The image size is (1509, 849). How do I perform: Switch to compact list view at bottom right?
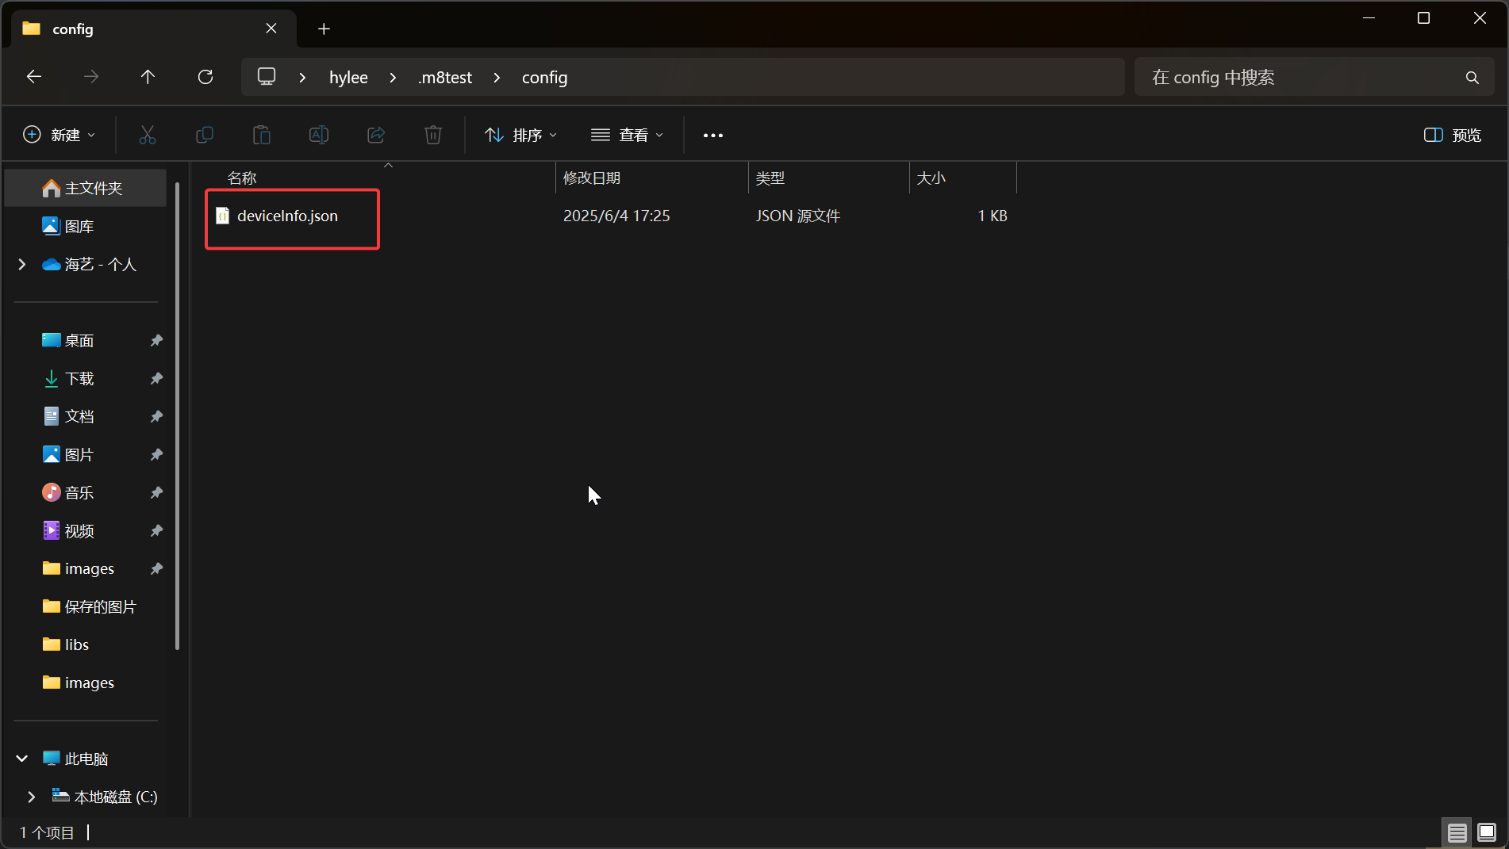coord(1457,832)
